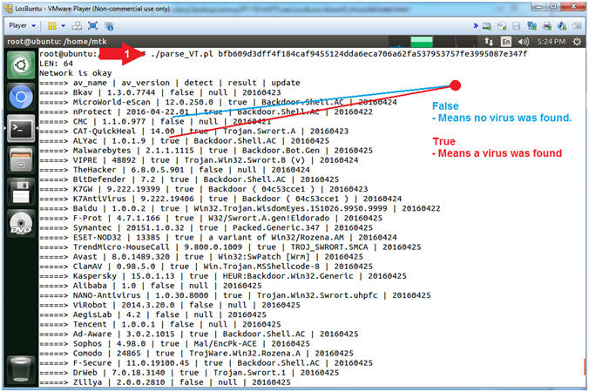The width and height of the screenshot is (589, 392).
Task: Enter full screen mode with toolbar icon
Action: pyautogui.click(x=92, y=26)
